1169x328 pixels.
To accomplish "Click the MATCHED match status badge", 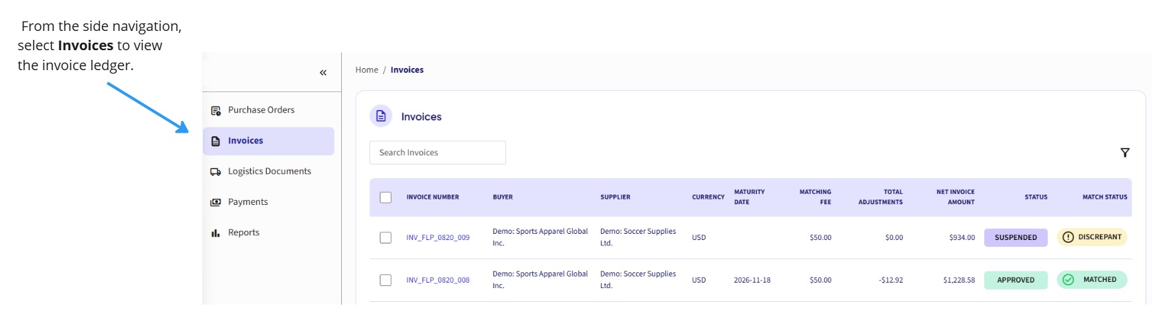I will click(x=1092, y=280).
